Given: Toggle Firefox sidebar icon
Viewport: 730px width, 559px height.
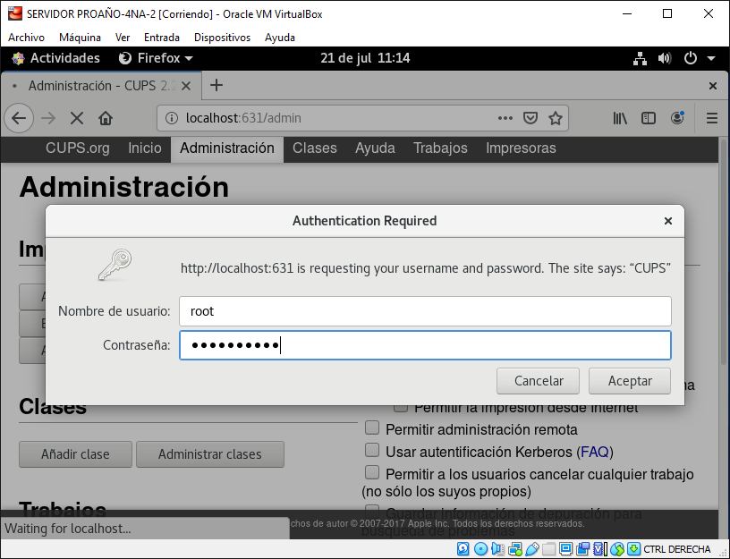Looking at the screenshot, I should pos(648,118).
